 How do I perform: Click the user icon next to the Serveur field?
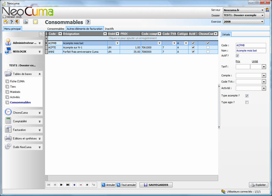click(267, 10)
